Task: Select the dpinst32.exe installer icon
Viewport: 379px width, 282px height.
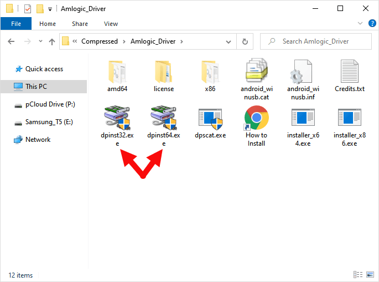Action: click(x=117, y=118)
